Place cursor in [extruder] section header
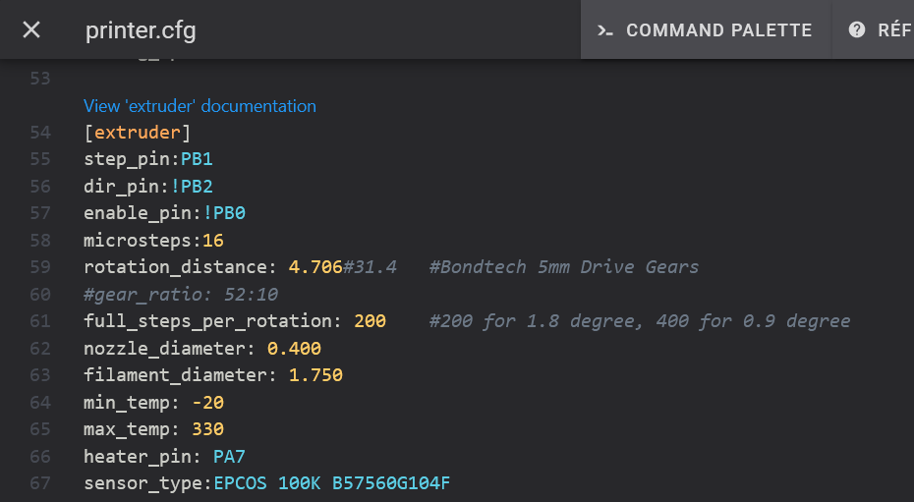Image resolution: width=914 pixels, height=502 pixels. (x=138, y=133)
